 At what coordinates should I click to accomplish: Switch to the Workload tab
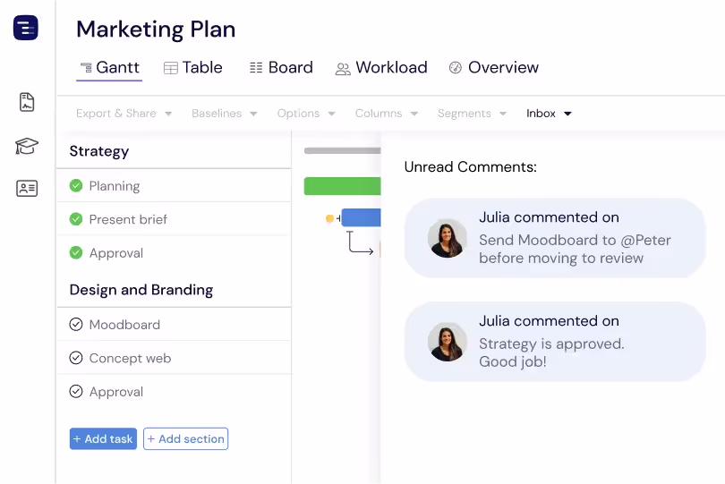pyautogui.click(x=381, y=67)
